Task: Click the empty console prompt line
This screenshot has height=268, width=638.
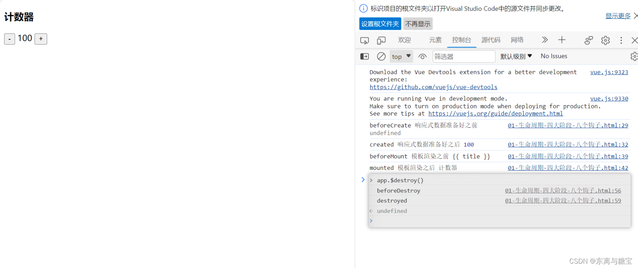Action: (x=500, y=221)
